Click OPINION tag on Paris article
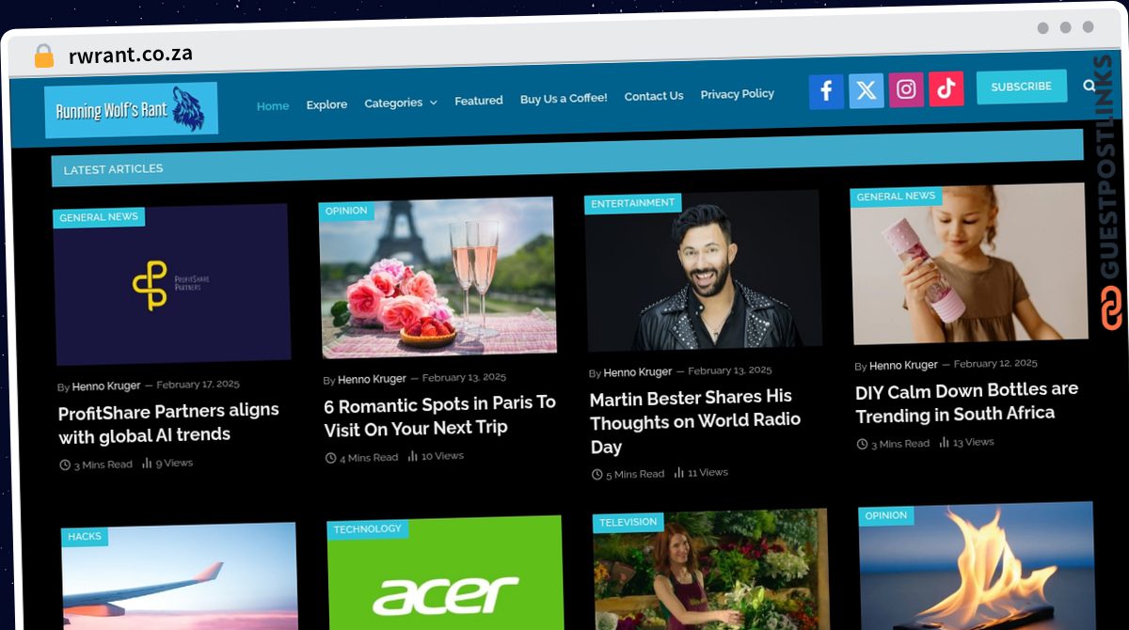 pyautogui.click(x=346, y=211)
